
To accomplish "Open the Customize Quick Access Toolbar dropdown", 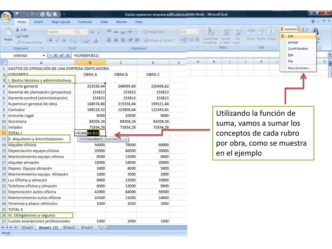I will pos(64,14).
